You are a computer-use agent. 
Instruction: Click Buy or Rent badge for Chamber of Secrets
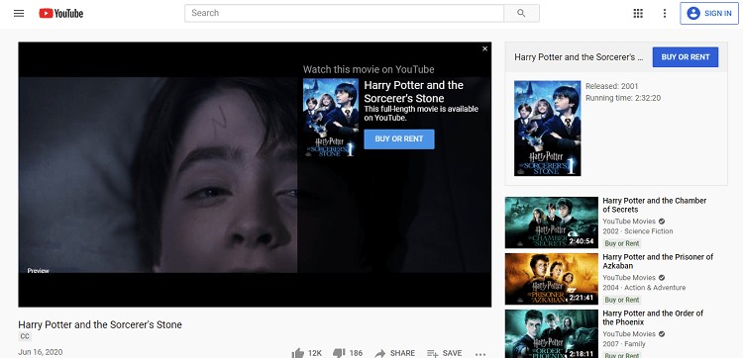click(x=622, y=243)
